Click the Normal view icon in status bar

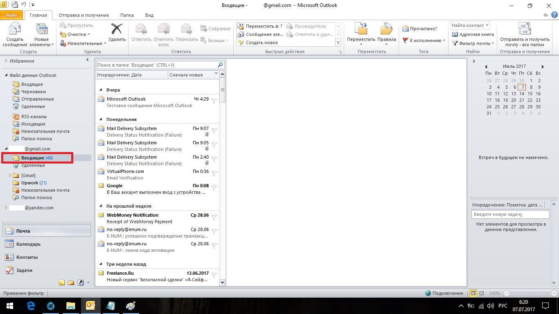[x=473, y=293]
